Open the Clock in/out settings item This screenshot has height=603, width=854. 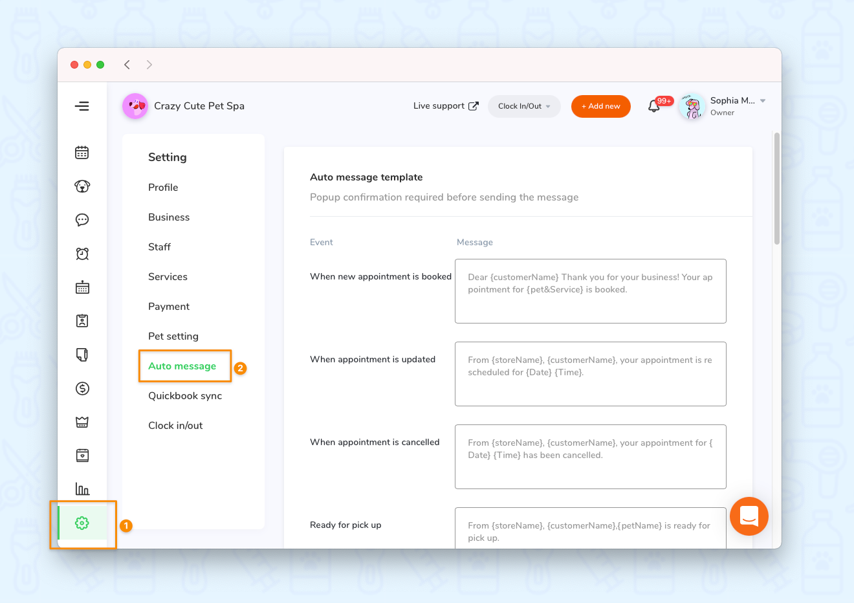pos(175,426)
